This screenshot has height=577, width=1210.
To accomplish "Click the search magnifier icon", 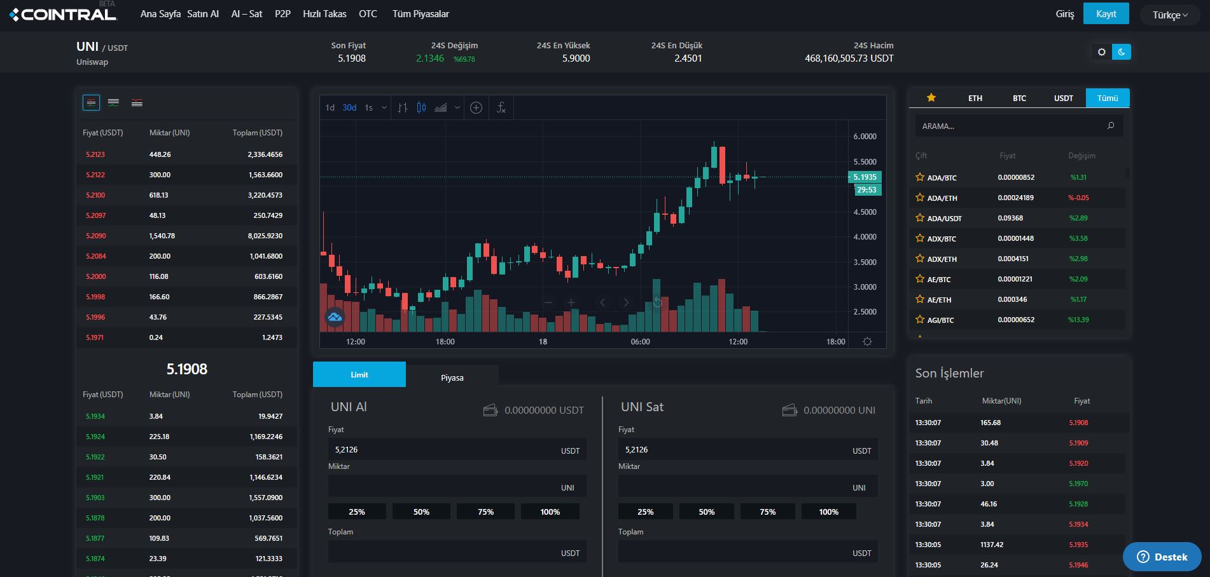I will coord(1111,126).
